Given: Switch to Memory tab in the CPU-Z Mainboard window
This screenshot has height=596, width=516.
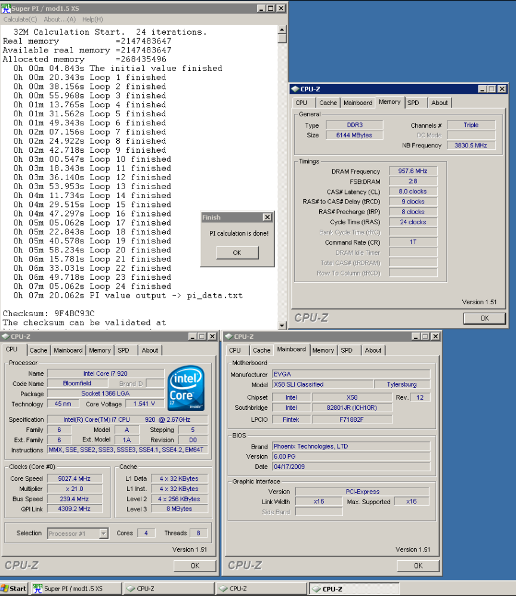Looking at the screenshot, I should [323, 350].
